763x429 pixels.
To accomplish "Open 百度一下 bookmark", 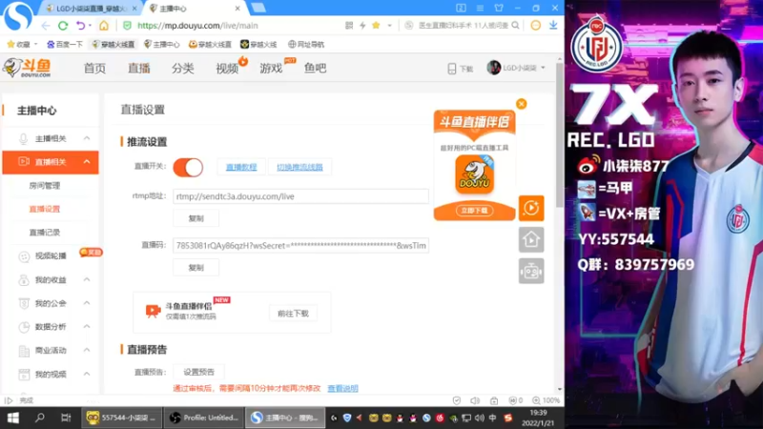I will 65,44.
